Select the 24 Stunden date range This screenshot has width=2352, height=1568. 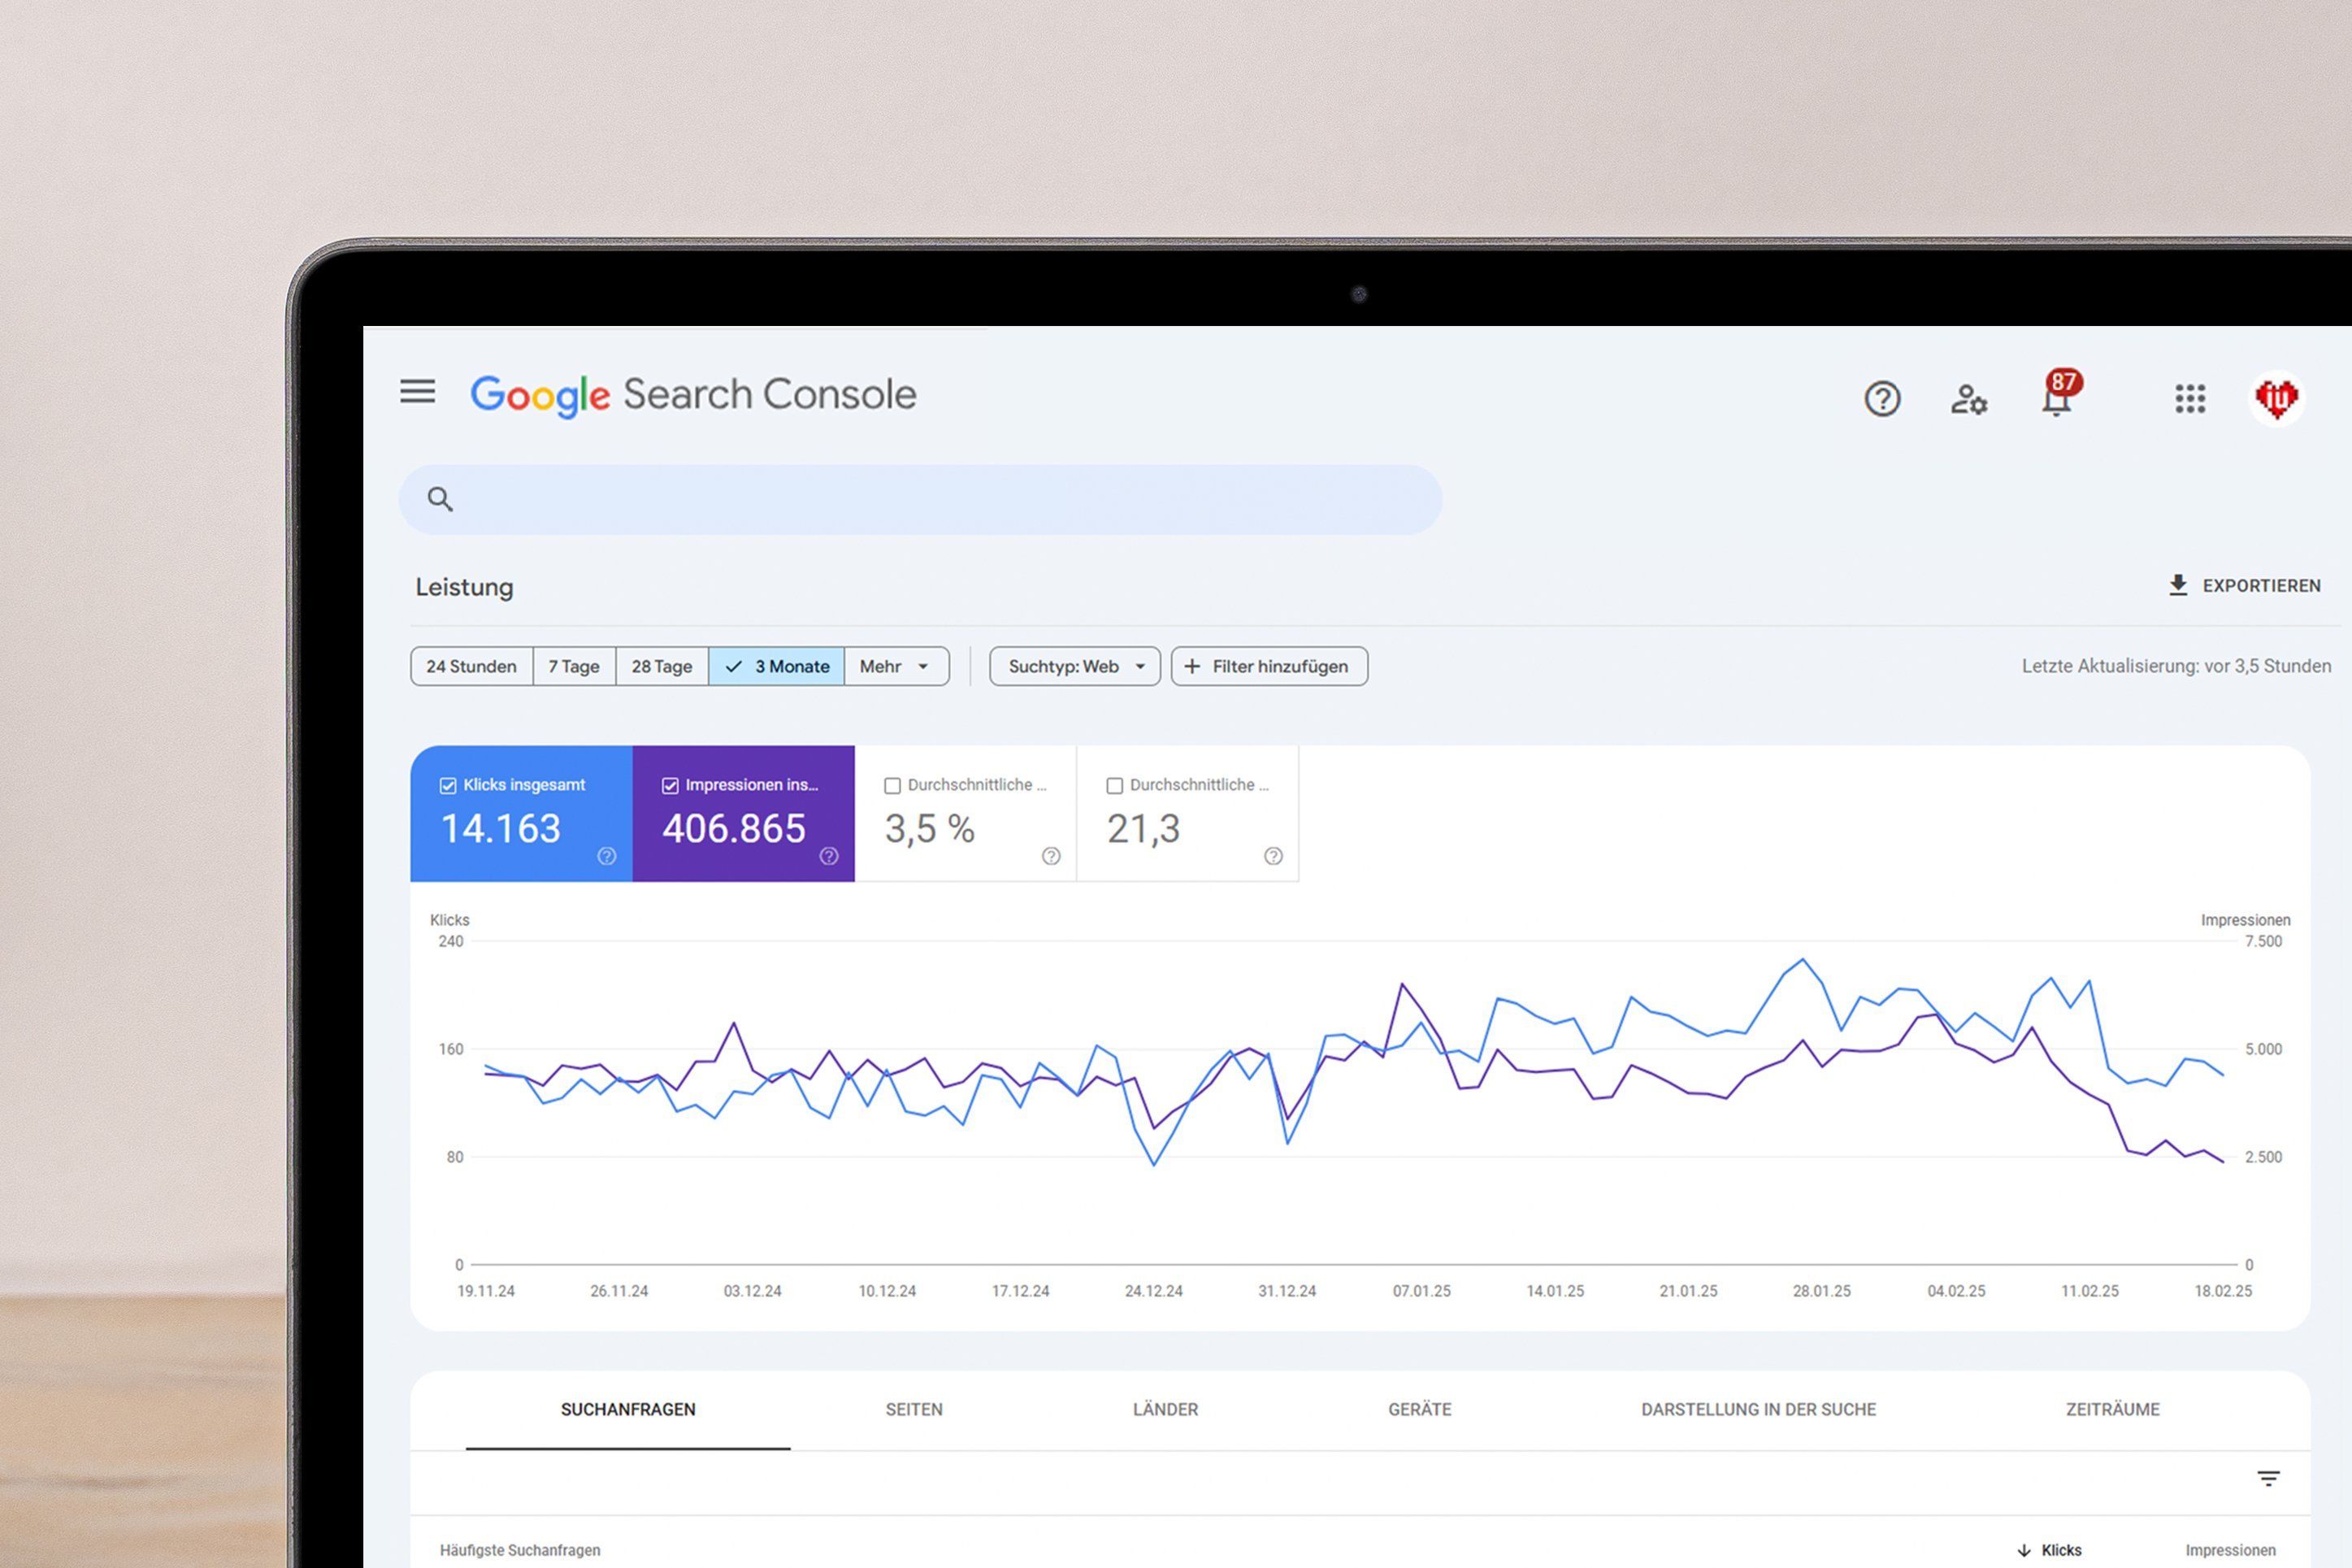[x=471, y=666]
